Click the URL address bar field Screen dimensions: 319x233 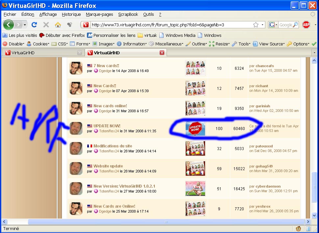pos(171,25)
